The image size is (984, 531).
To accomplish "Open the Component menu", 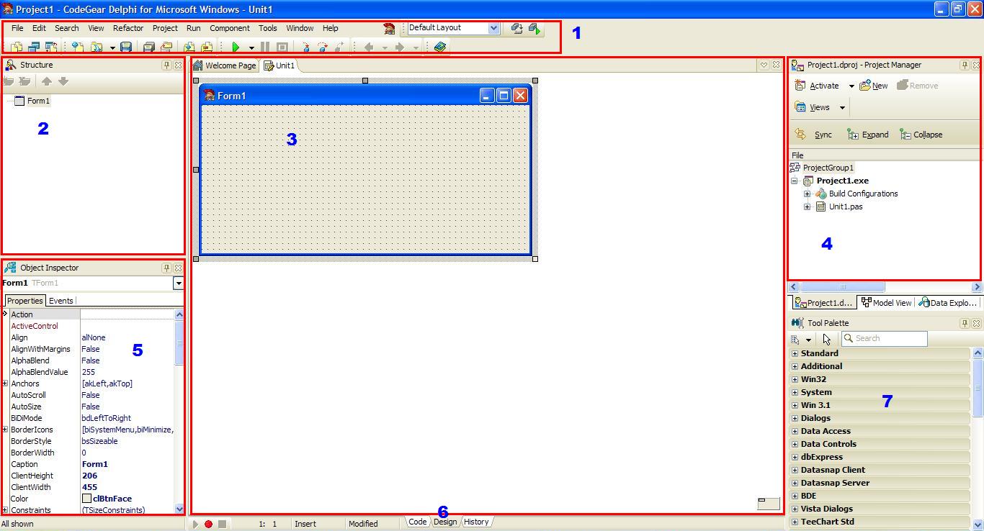I will tap(230, 28).
